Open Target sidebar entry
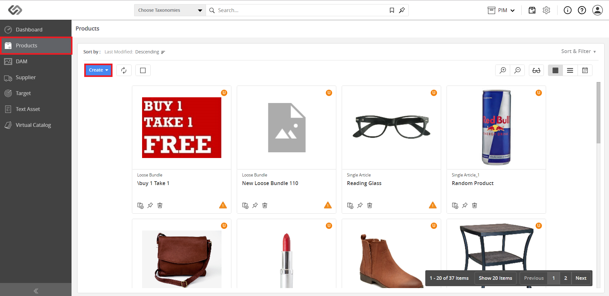This screenshot has width=609, height=296. (x=36, y=93)
